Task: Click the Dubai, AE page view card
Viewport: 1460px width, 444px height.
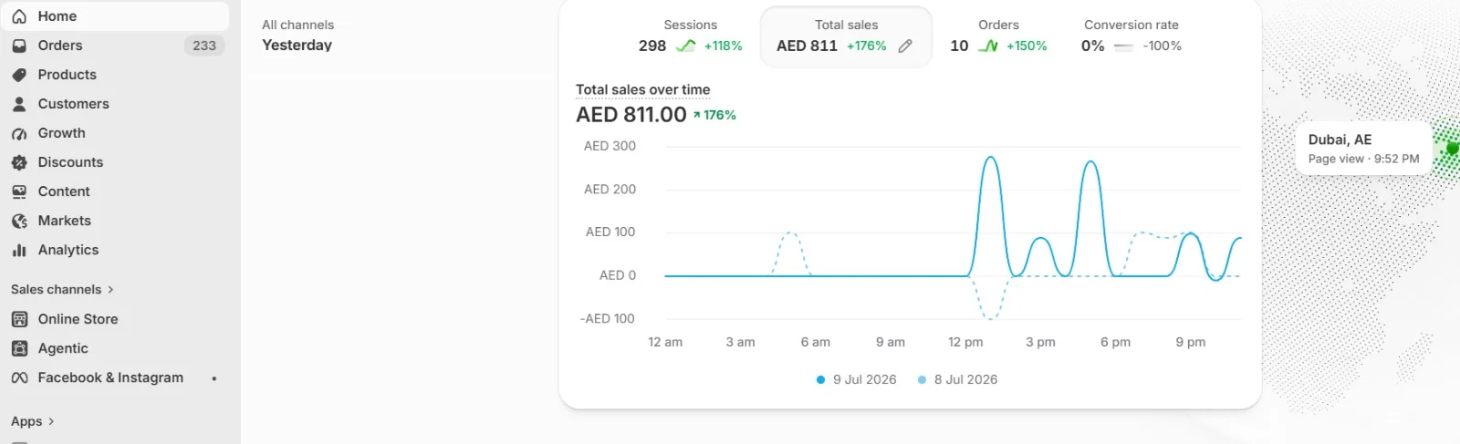Action: (x=1363, y=148)
